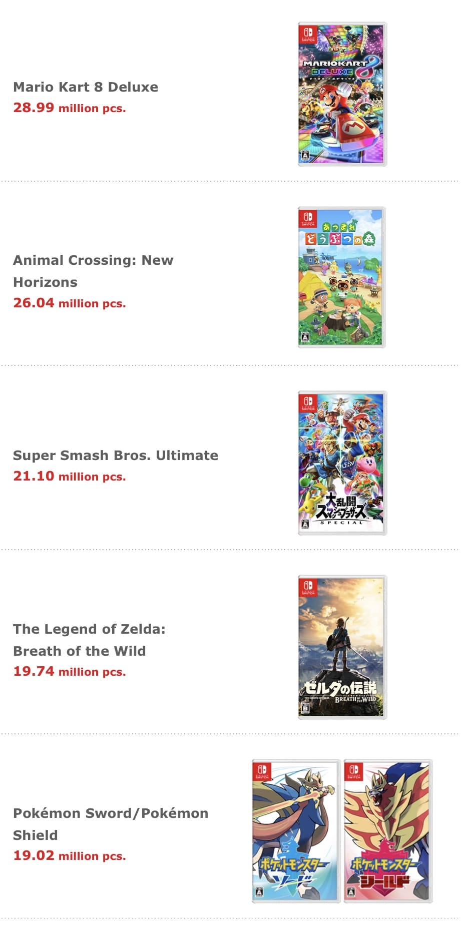Screen dimensions: 462x926
Task: Click CERO A badge on Animal Crossing cover
Action: pyautogui.click(x=305, y=337)
